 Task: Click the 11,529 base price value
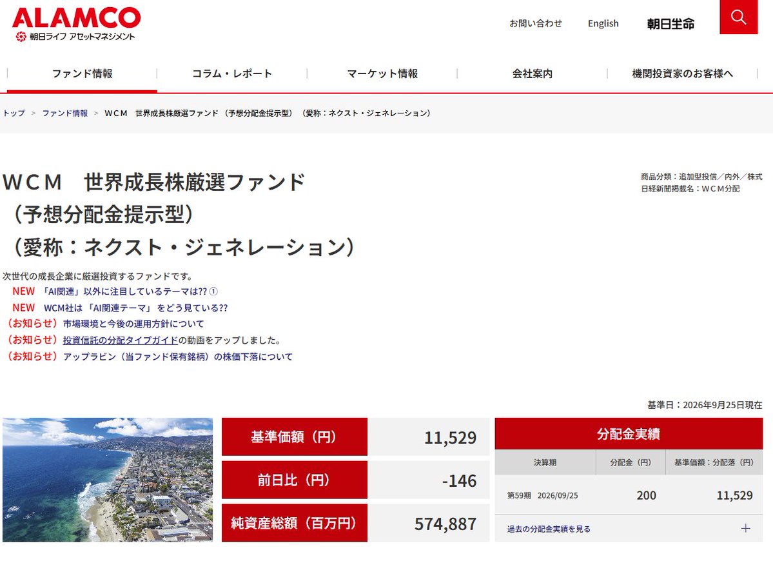450,438
